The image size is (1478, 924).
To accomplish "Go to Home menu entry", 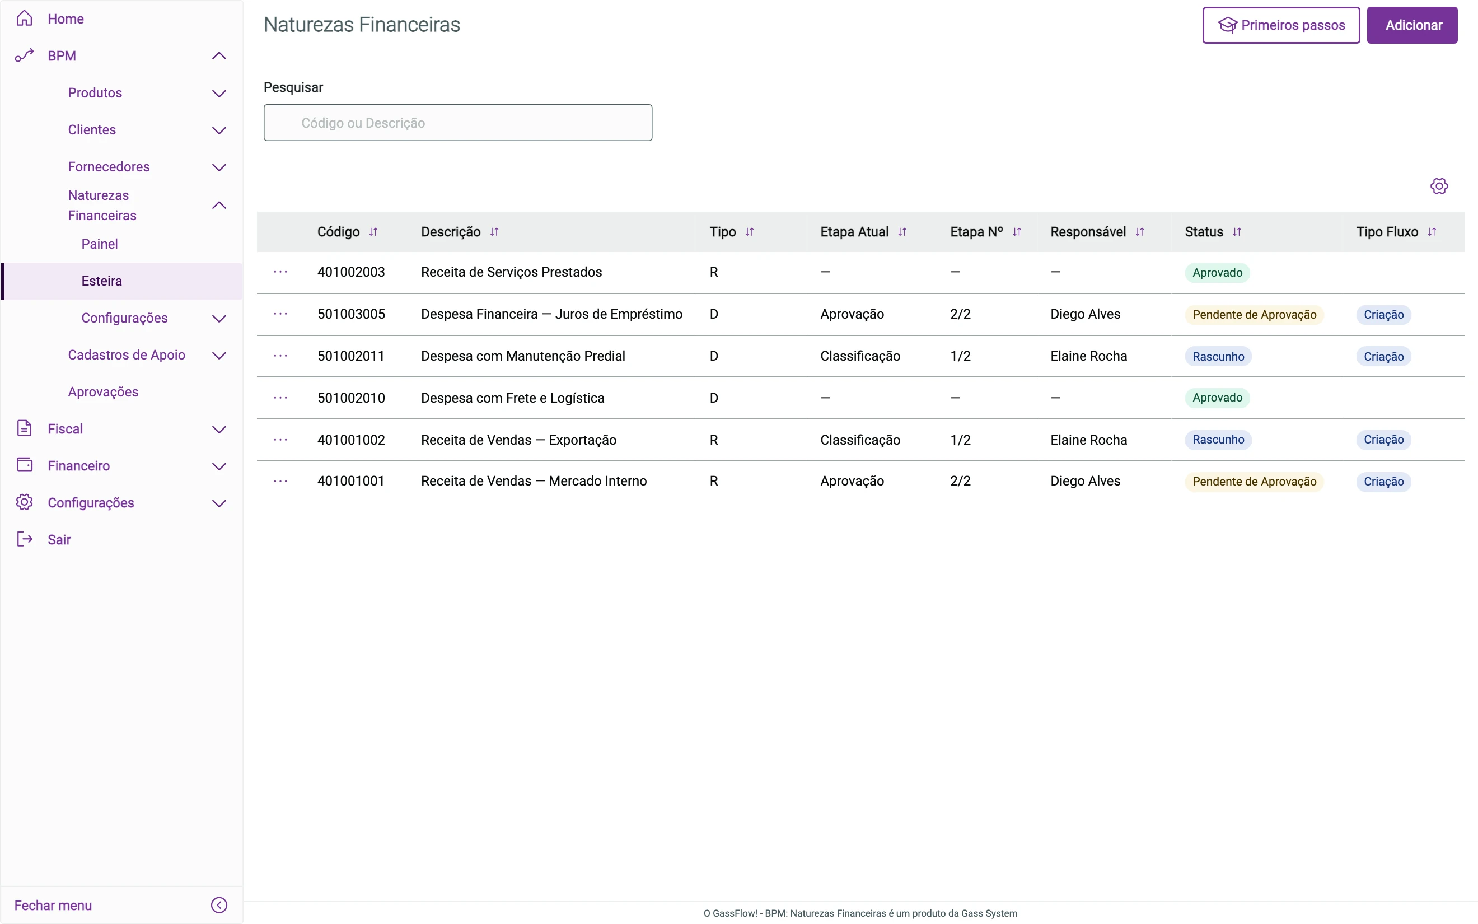I will (66, 19).
